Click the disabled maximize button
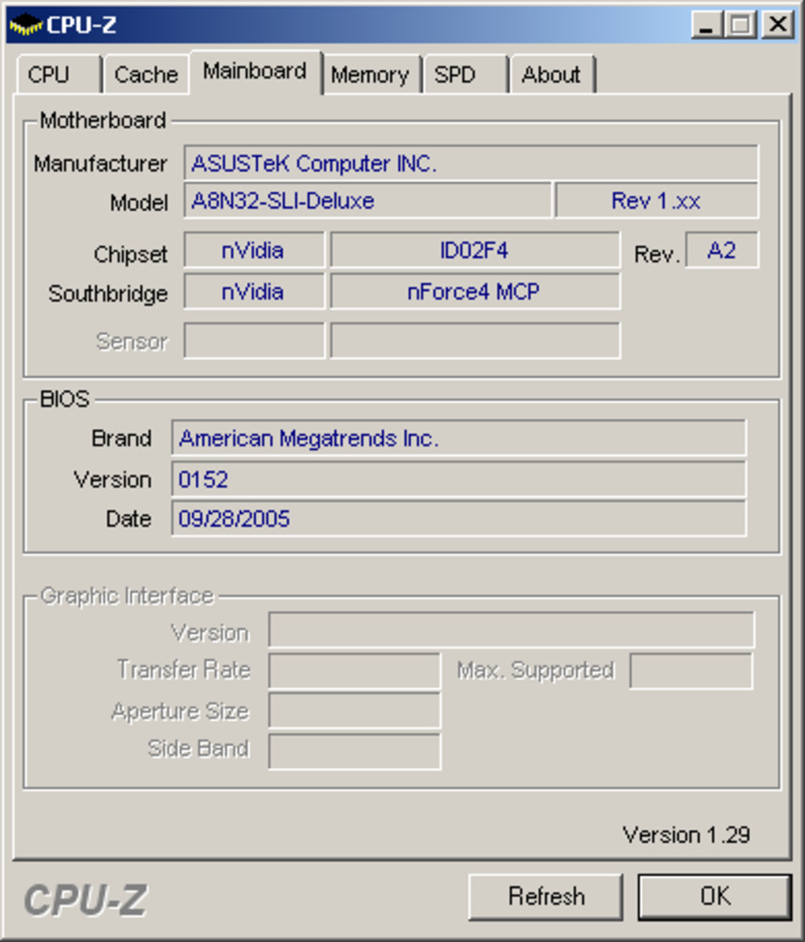Screen dimensions: 805x942 point(740,25)
